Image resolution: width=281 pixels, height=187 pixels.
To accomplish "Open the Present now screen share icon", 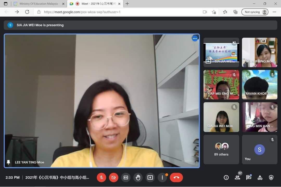I will click(150, 177).
